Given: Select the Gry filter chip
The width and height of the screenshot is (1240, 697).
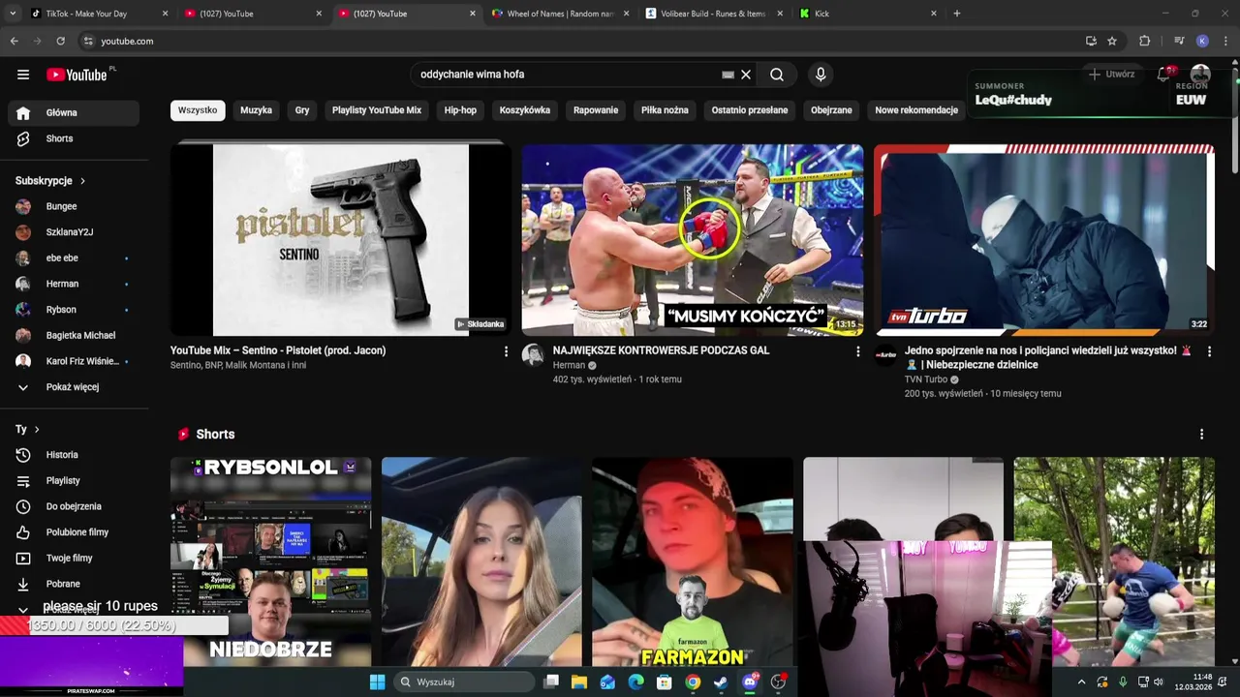Looking at the screenshot, I should 302,110.
